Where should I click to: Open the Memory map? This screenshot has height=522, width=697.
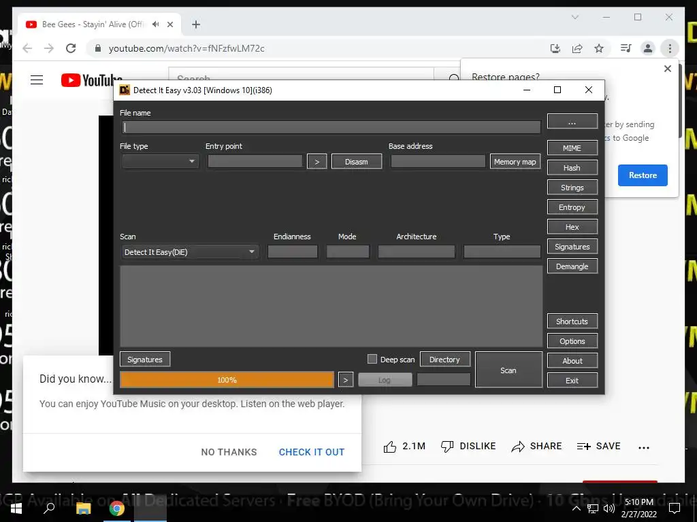(x=515, y=162)
